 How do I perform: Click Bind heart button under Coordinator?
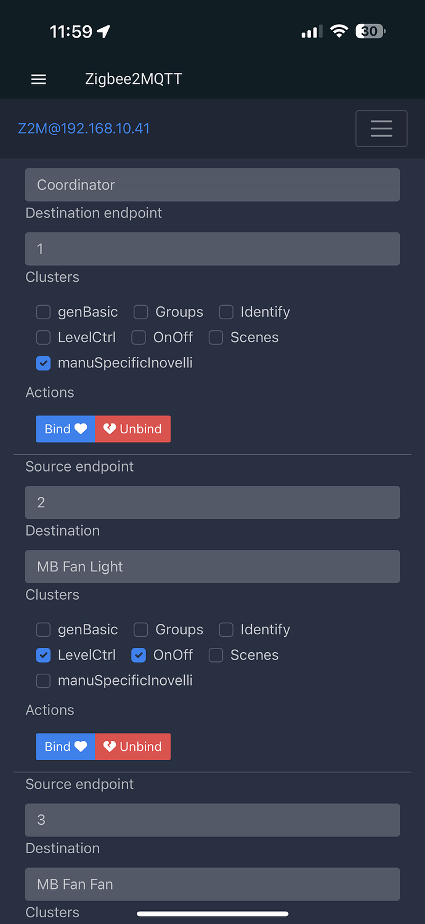click(65, 429)
